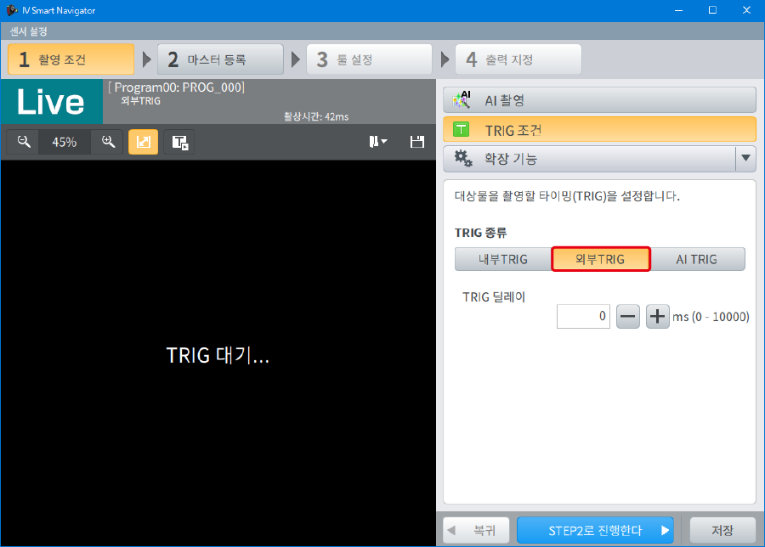The image size is (765, 547).
Task: Click the trigger input toolbar icon
Action: (179, 142)
